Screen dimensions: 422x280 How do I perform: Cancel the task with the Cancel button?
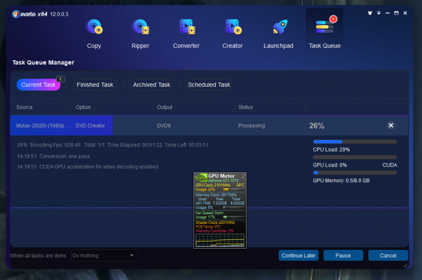pyautogui.click(x=388, y=255)
